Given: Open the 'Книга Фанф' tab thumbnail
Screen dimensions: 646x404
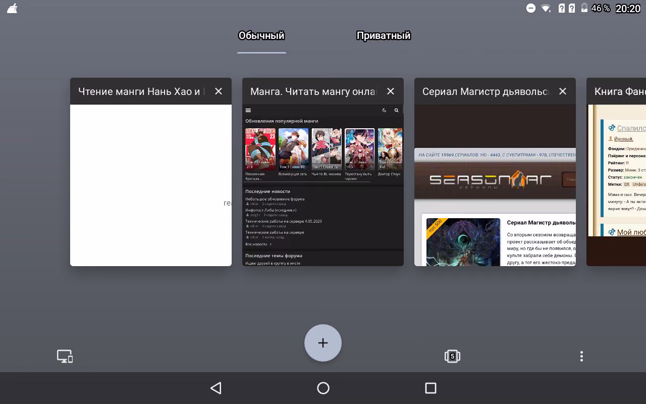Looking at the screenshot, I should click(616, 185).
